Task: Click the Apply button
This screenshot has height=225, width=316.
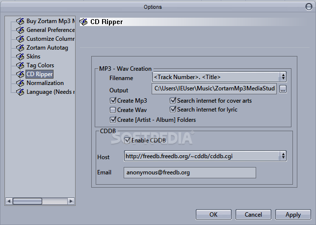Action: 293,214
